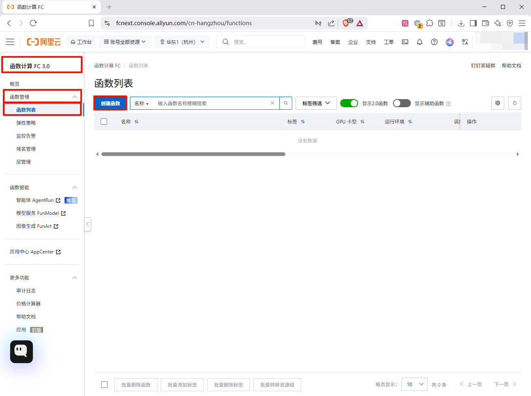Click the horizontal table scrollbar
The height and width of the screenshot is (396, 531).
tap(193, 154)
